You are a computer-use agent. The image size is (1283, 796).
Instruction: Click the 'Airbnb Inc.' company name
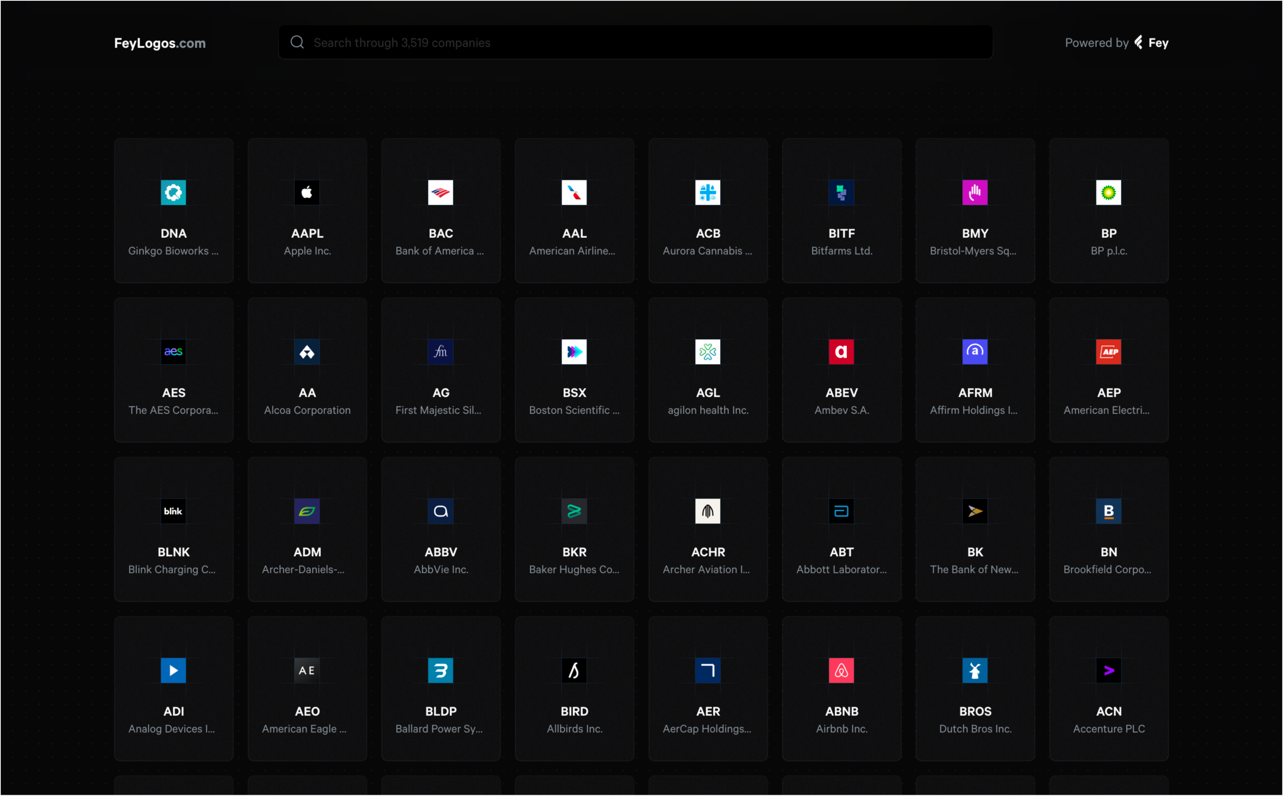click(x=842, y=729)
